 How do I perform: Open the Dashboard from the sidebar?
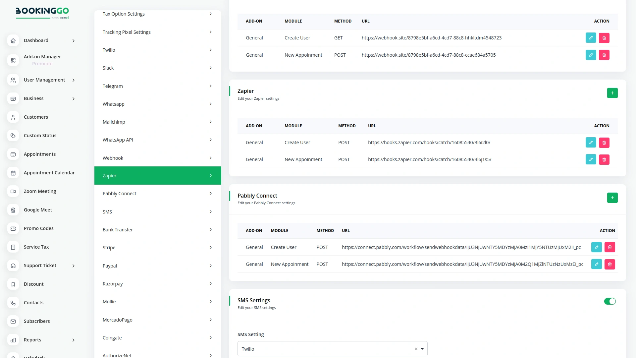36,40
